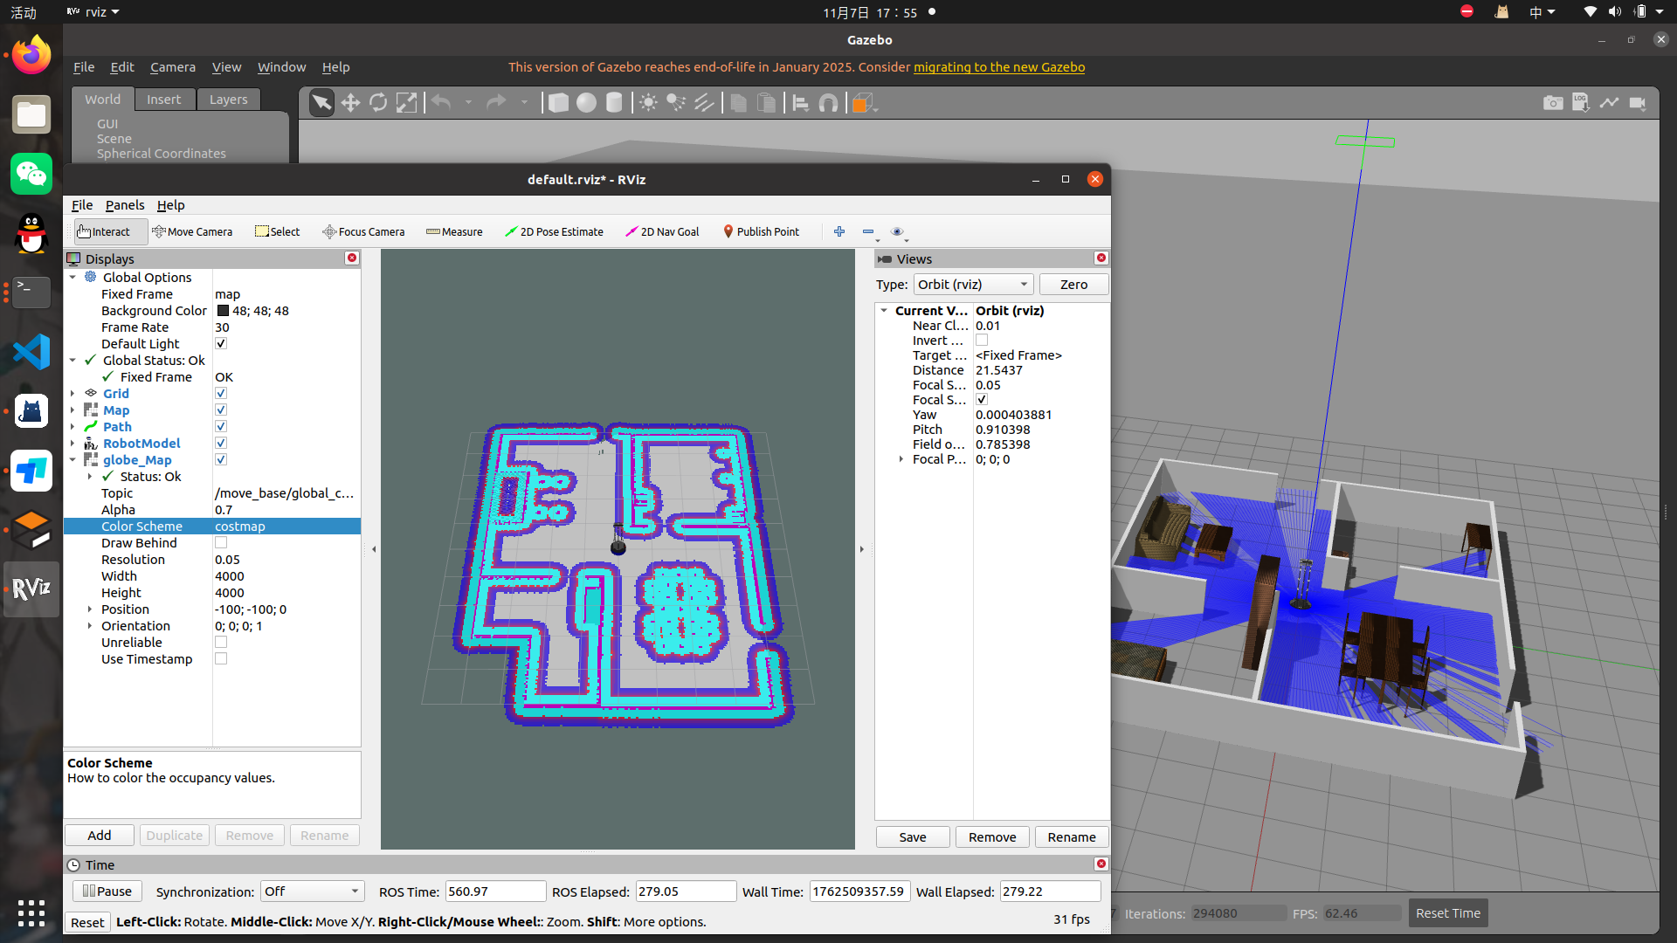
Task: Click the Add display button
Action: pos(100,836)
